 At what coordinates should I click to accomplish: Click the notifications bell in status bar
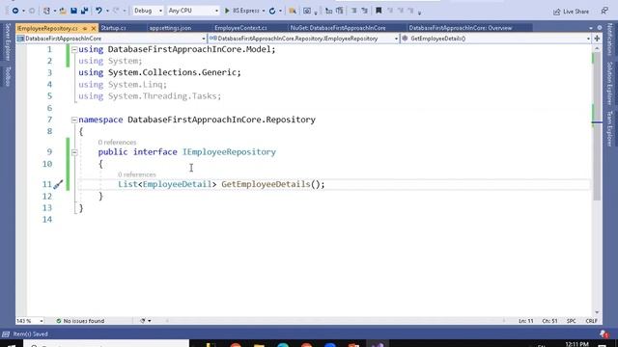click(x=604, y=334)
